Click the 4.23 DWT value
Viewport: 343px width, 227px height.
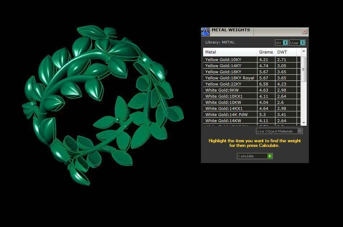point(282,84)
